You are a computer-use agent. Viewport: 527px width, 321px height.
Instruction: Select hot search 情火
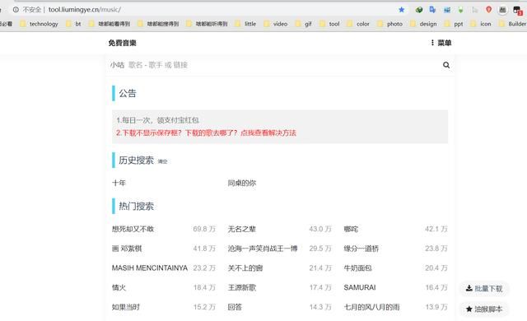[119, 287]
